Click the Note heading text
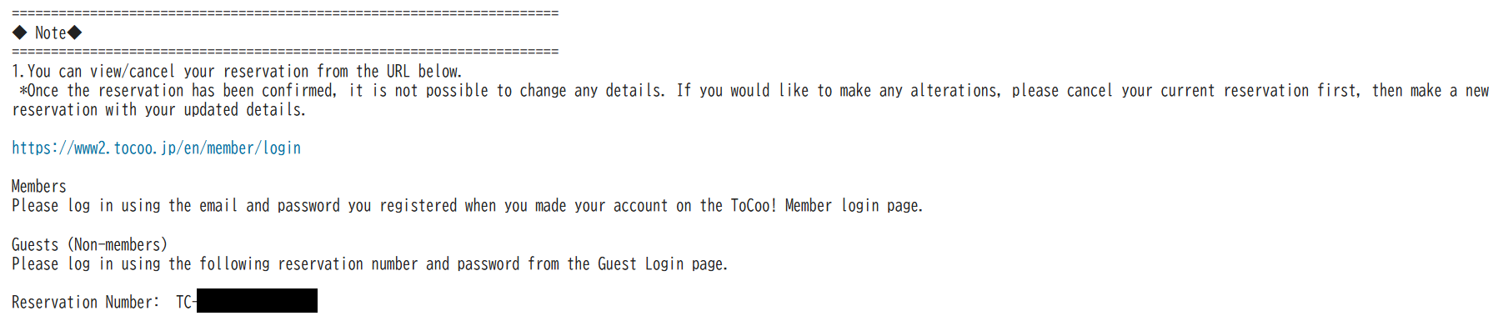Viewport: 1498px width, 336px height. [x=50, y=33]
